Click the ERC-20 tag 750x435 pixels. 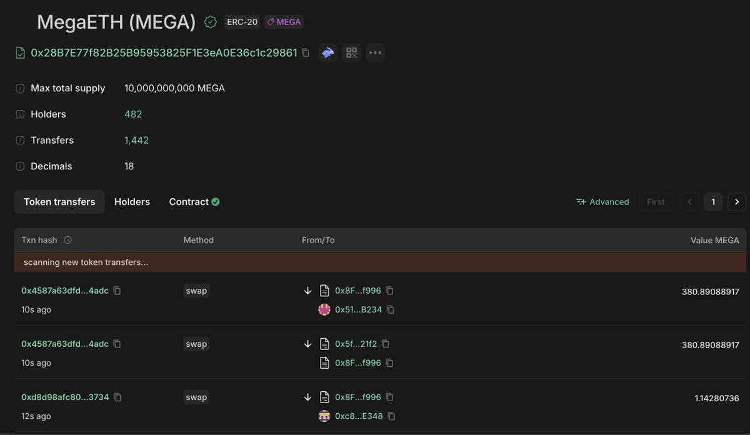tap(242, 22)
